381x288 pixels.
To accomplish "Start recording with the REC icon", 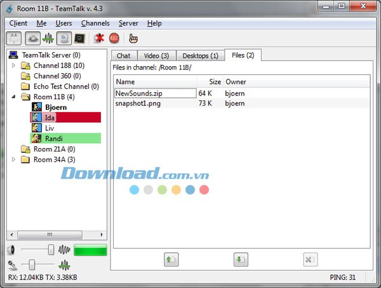I will click(x=114, y=39).
